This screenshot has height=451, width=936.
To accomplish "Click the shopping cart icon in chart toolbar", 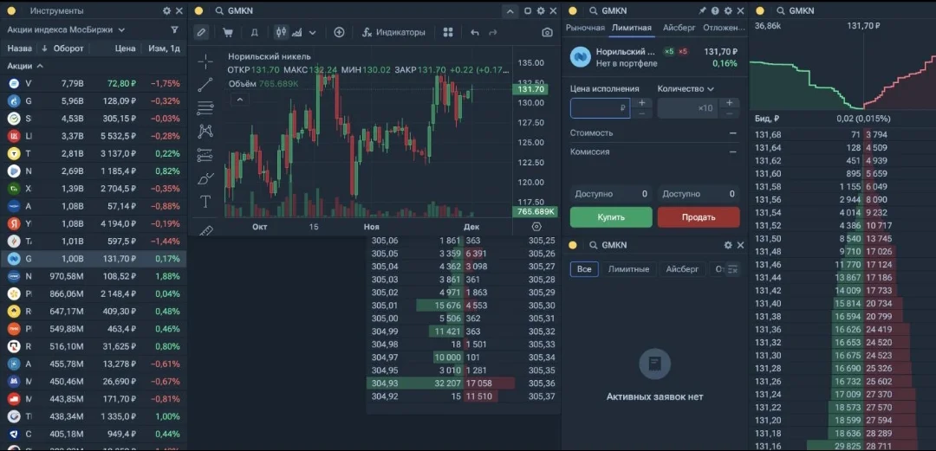I will point(227,32).
